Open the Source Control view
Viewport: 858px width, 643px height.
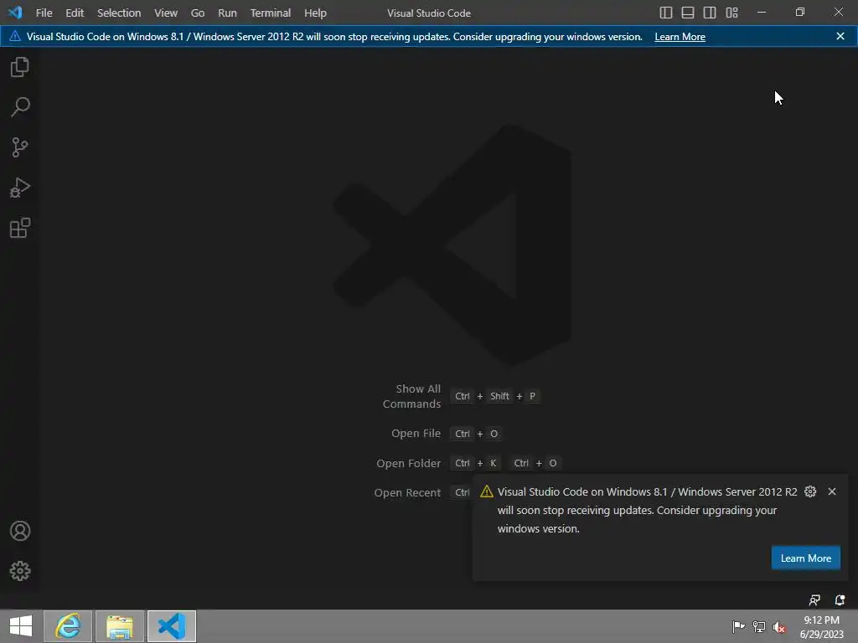(x=20, y=147)
